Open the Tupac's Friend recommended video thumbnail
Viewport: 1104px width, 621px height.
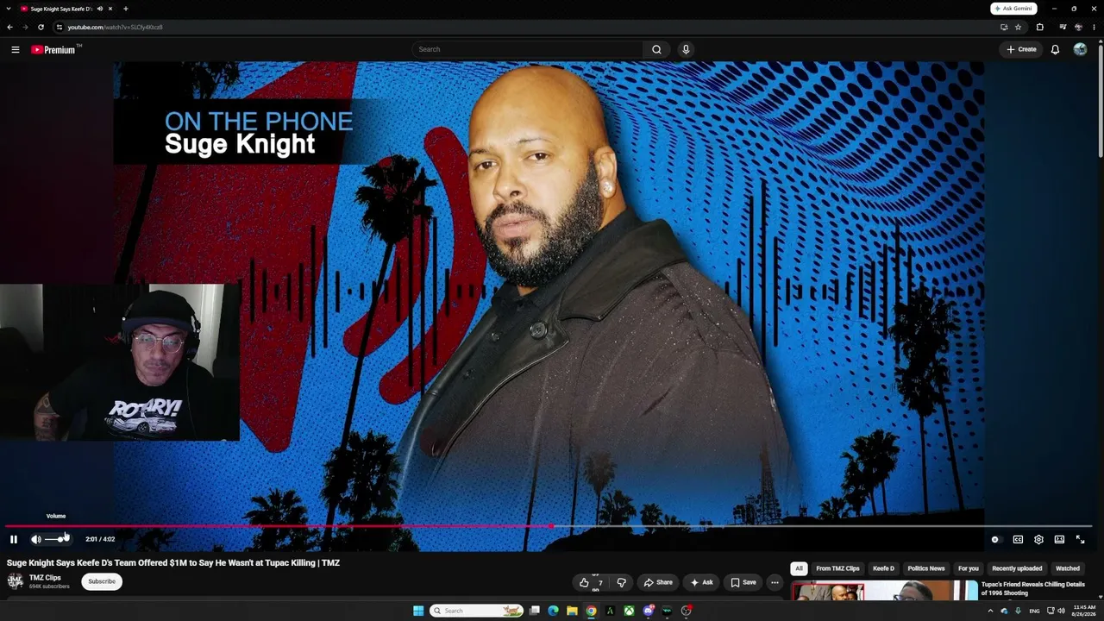click(884, 591)
